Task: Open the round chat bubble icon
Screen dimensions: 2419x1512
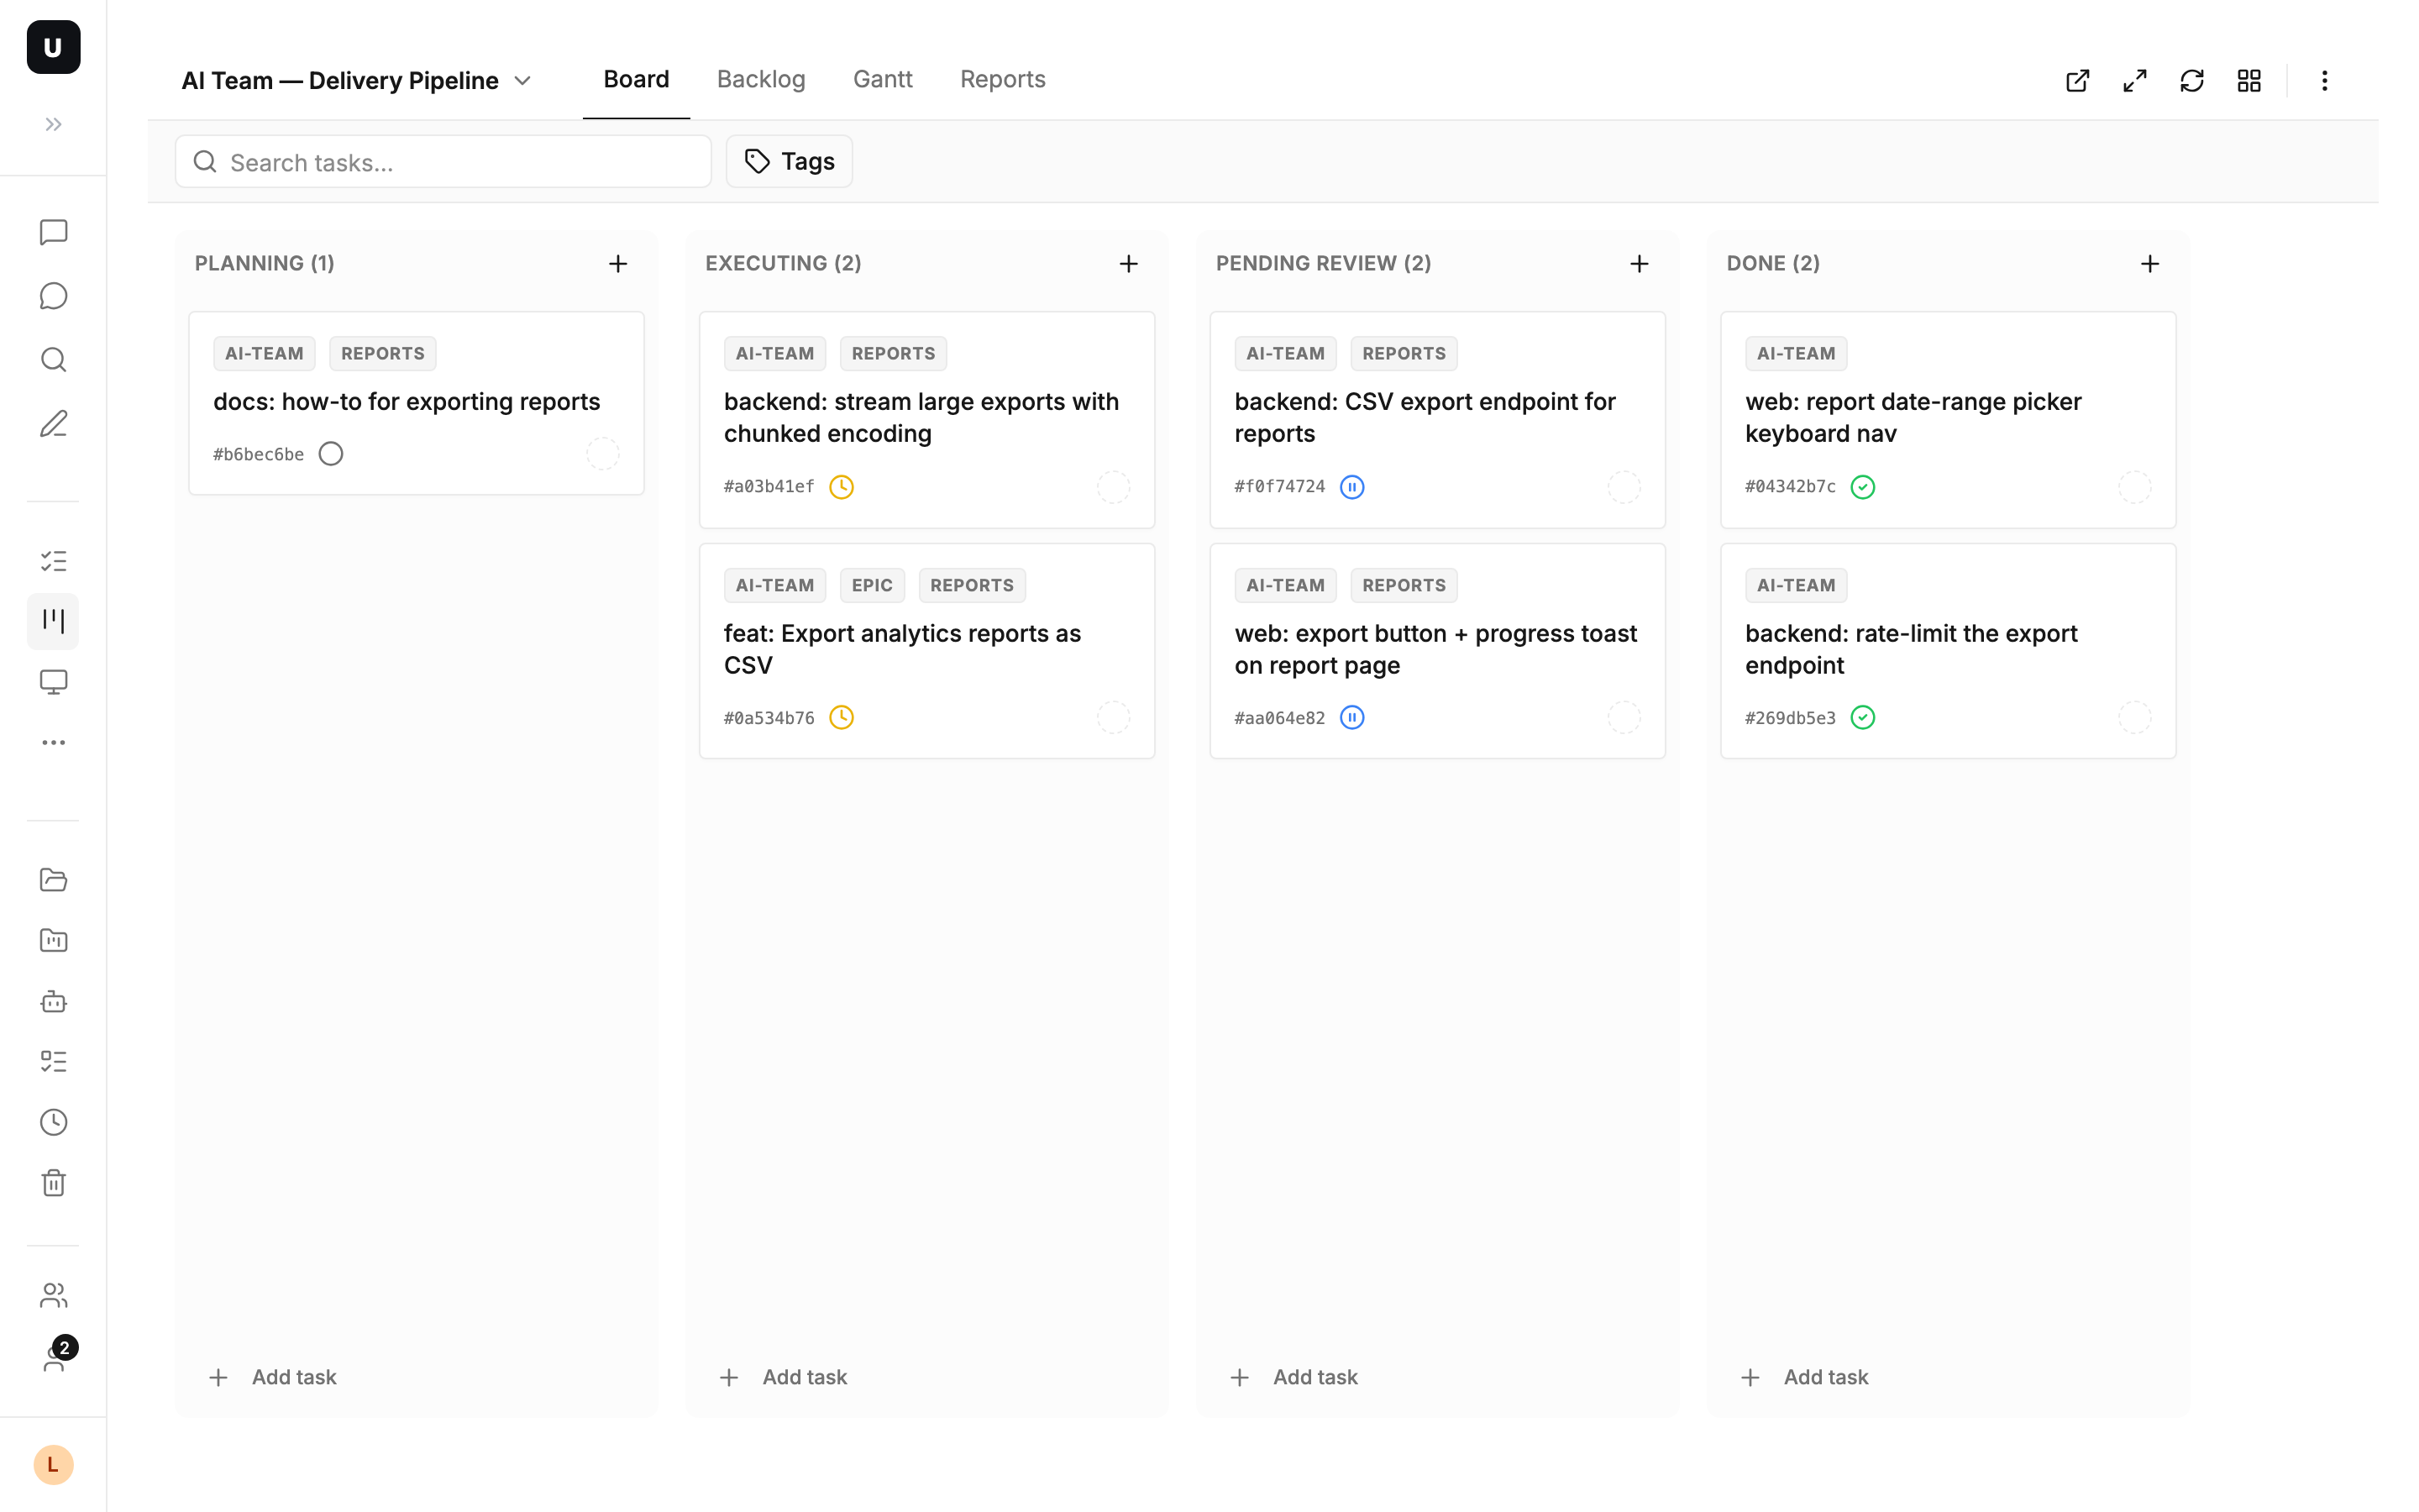Action: 53,296
